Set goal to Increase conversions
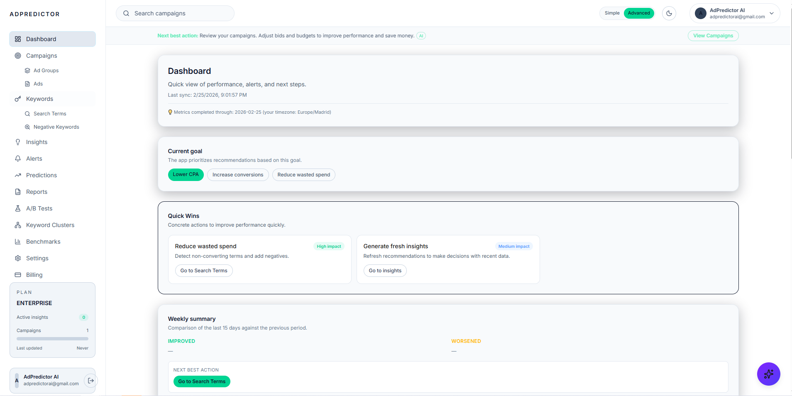This screenshot has width=792, height=396. click(237, 175)
